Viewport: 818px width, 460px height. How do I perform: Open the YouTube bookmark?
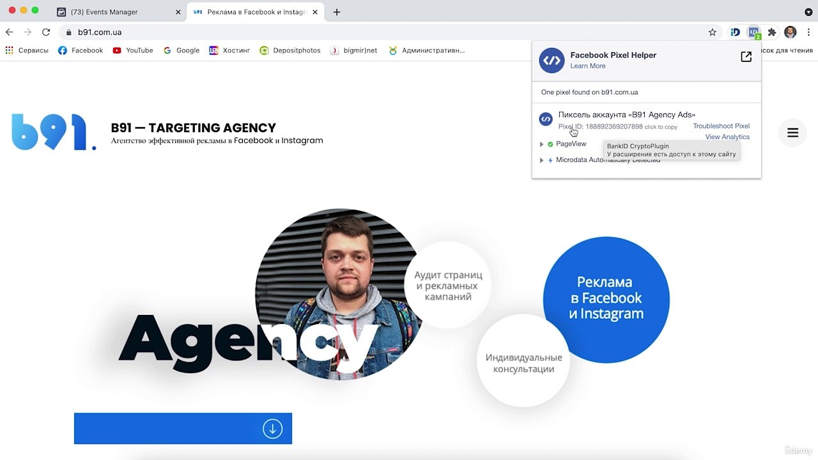click(133, 50)
